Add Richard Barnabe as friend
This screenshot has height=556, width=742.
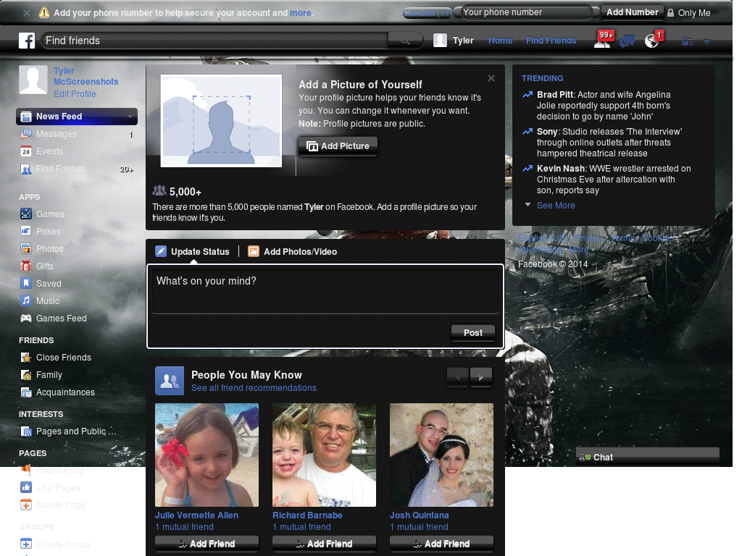(x=324, y=544)
